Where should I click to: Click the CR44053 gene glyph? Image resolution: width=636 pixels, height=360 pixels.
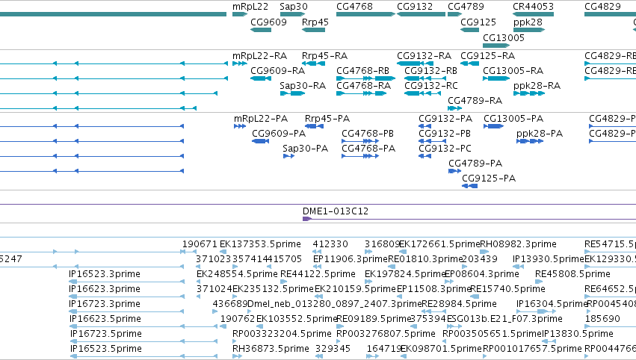click(x=533, y=14)
